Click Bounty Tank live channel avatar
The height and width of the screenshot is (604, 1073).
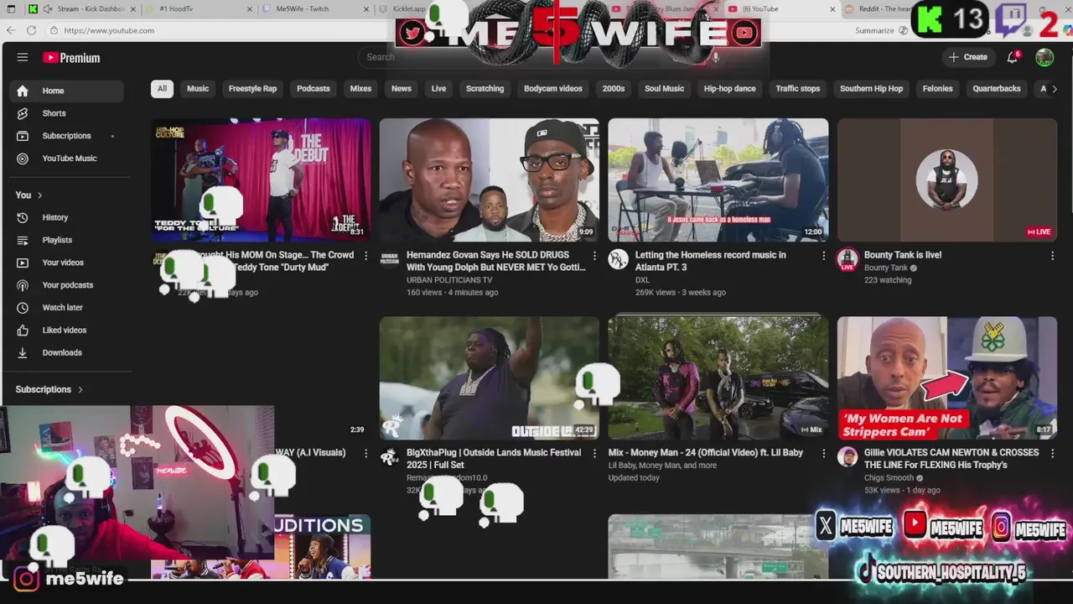click(x=848, y=258)
